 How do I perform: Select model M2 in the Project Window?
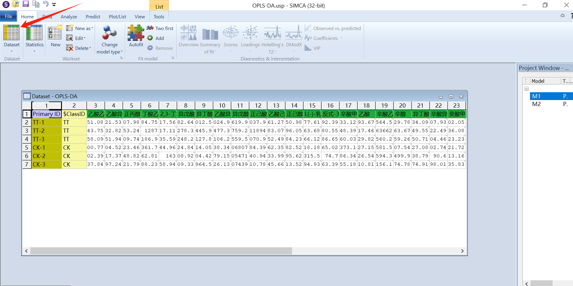(536, 104)
